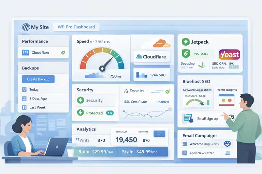Open the Today backup entry
The width and height of the screenshot is (262, 174).
coord(43,89)
